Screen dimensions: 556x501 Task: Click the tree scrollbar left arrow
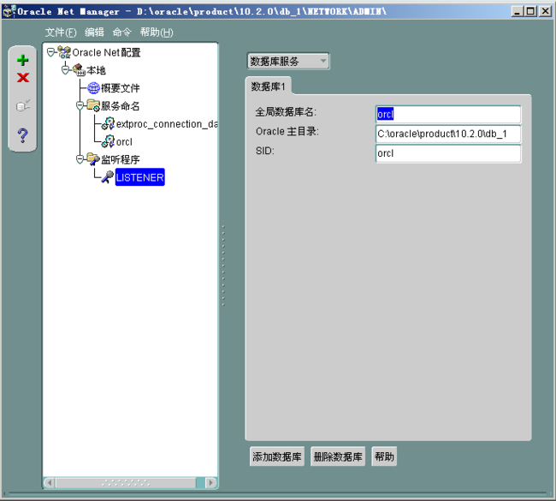pos(50,482)
